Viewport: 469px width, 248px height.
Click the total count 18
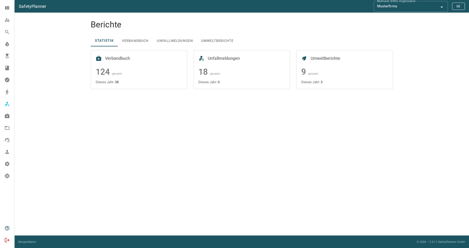point(203,72)
